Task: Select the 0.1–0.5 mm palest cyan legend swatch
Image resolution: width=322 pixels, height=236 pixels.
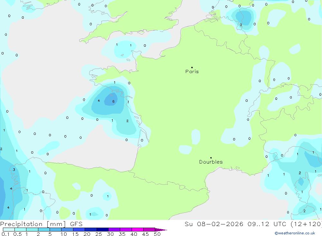Action: click(9, 230)
